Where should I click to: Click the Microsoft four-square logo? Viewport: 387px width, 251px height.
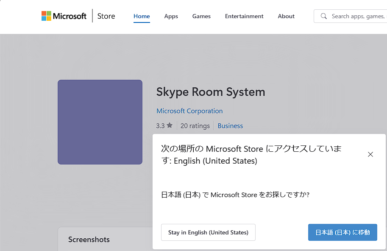click(x=46, y=16)
